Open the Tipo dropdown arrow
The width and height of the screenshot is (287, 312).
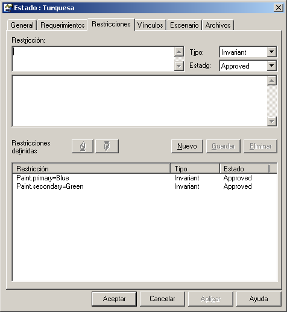(x=272, y=52)
